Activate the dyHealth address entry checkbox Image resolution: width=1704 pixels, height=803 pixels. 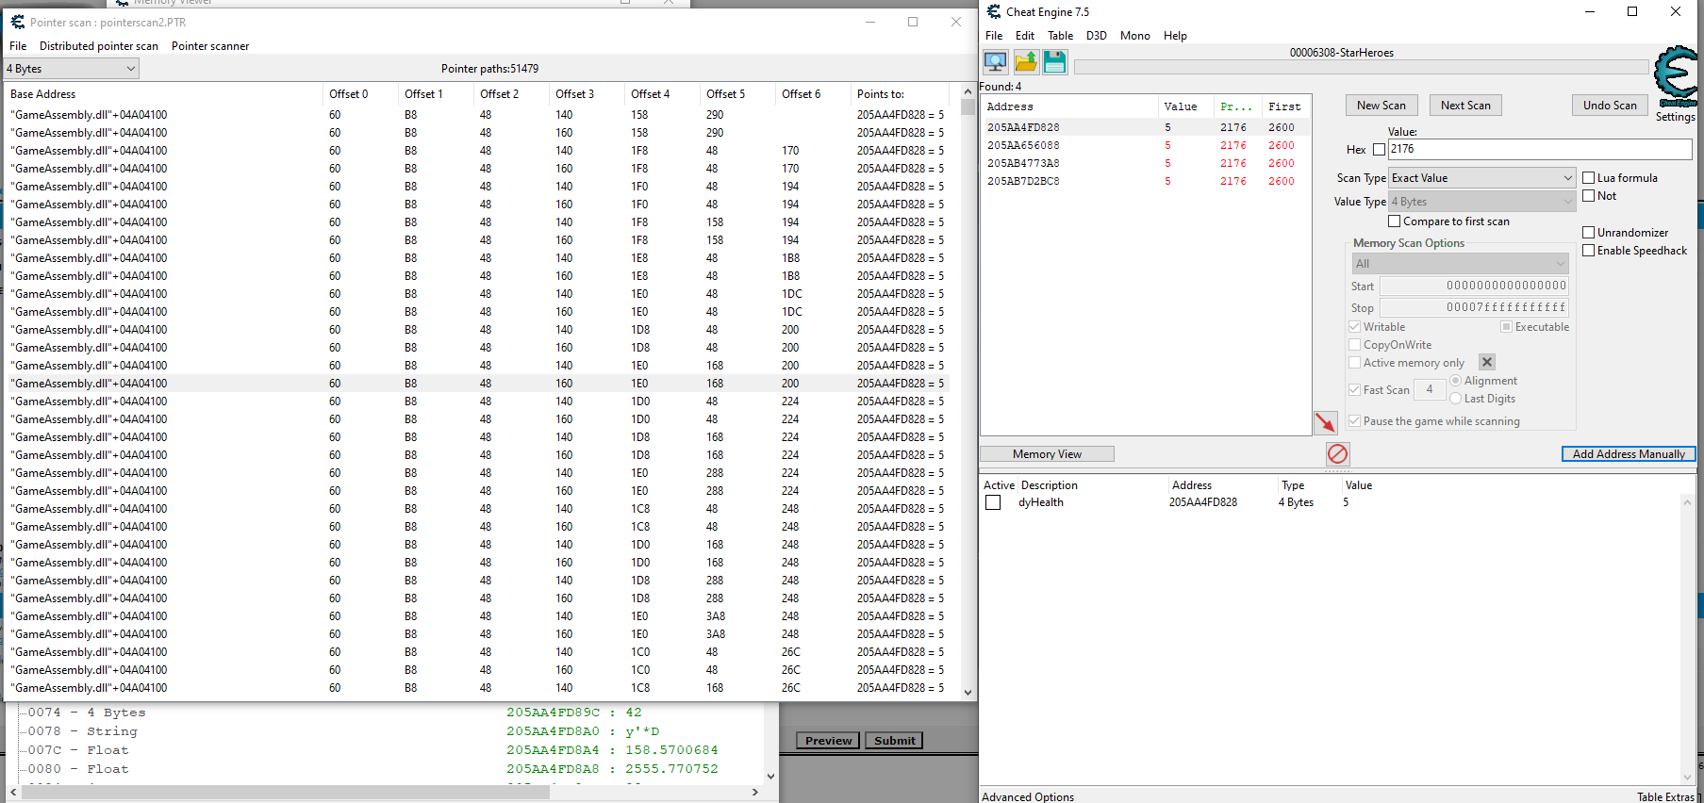point(993,503)
